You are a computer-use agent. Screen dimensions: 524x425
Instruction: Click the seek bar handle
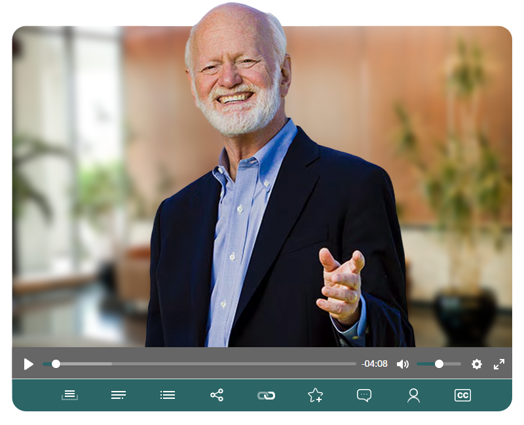(x=56, y=364)
